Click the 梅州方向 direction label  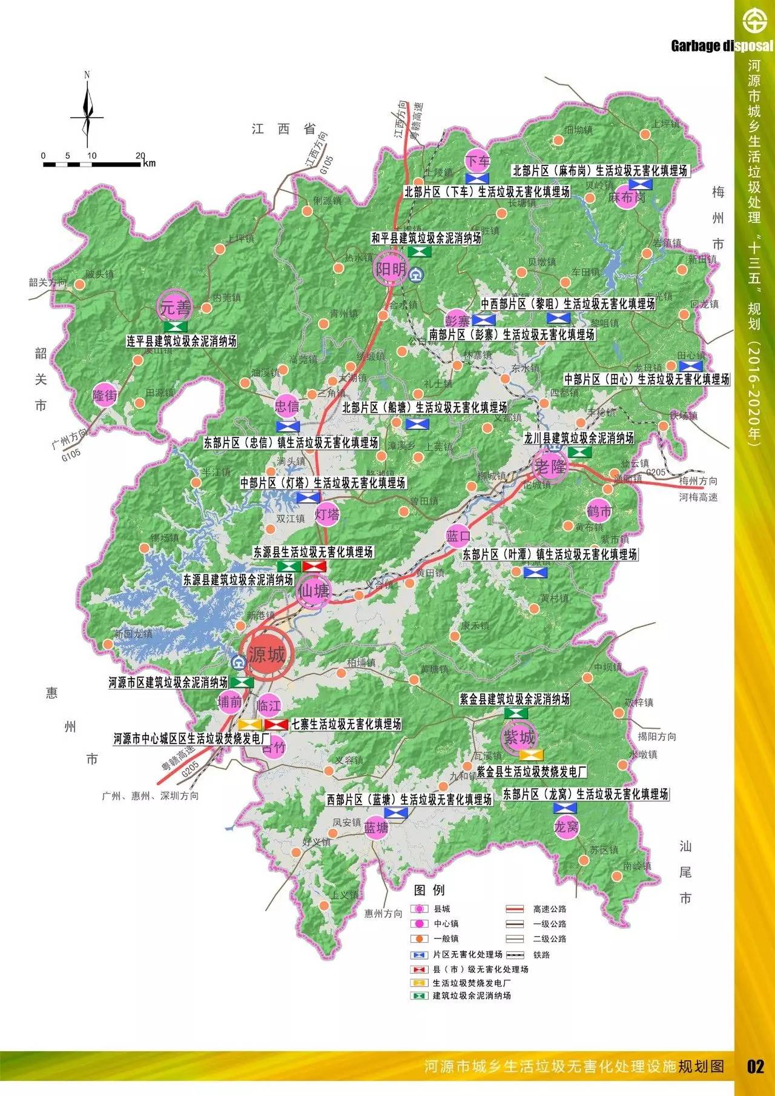(x=698, y=481)
